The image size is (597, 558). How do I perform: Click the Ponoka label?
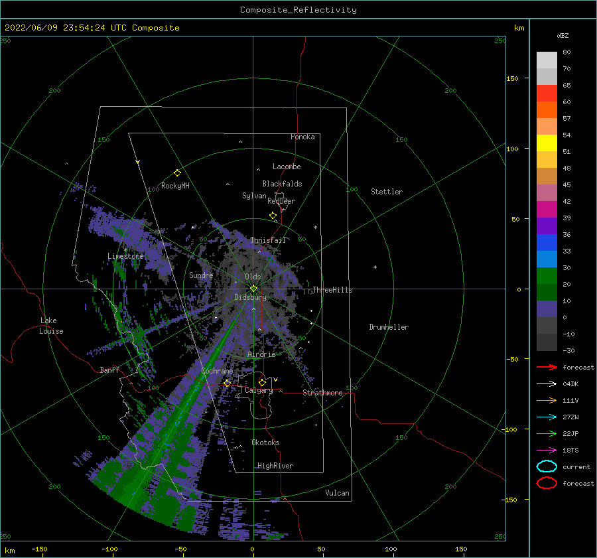302,137
